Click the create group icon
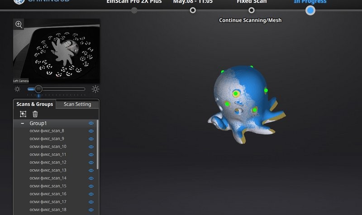Image resolution: width=362 pixels, height=215 pixels. pyautogui.click(x=24, y=114)
